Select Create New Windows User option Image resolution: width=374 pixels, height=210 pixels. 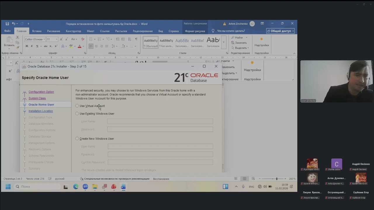(x=77, y=139)
